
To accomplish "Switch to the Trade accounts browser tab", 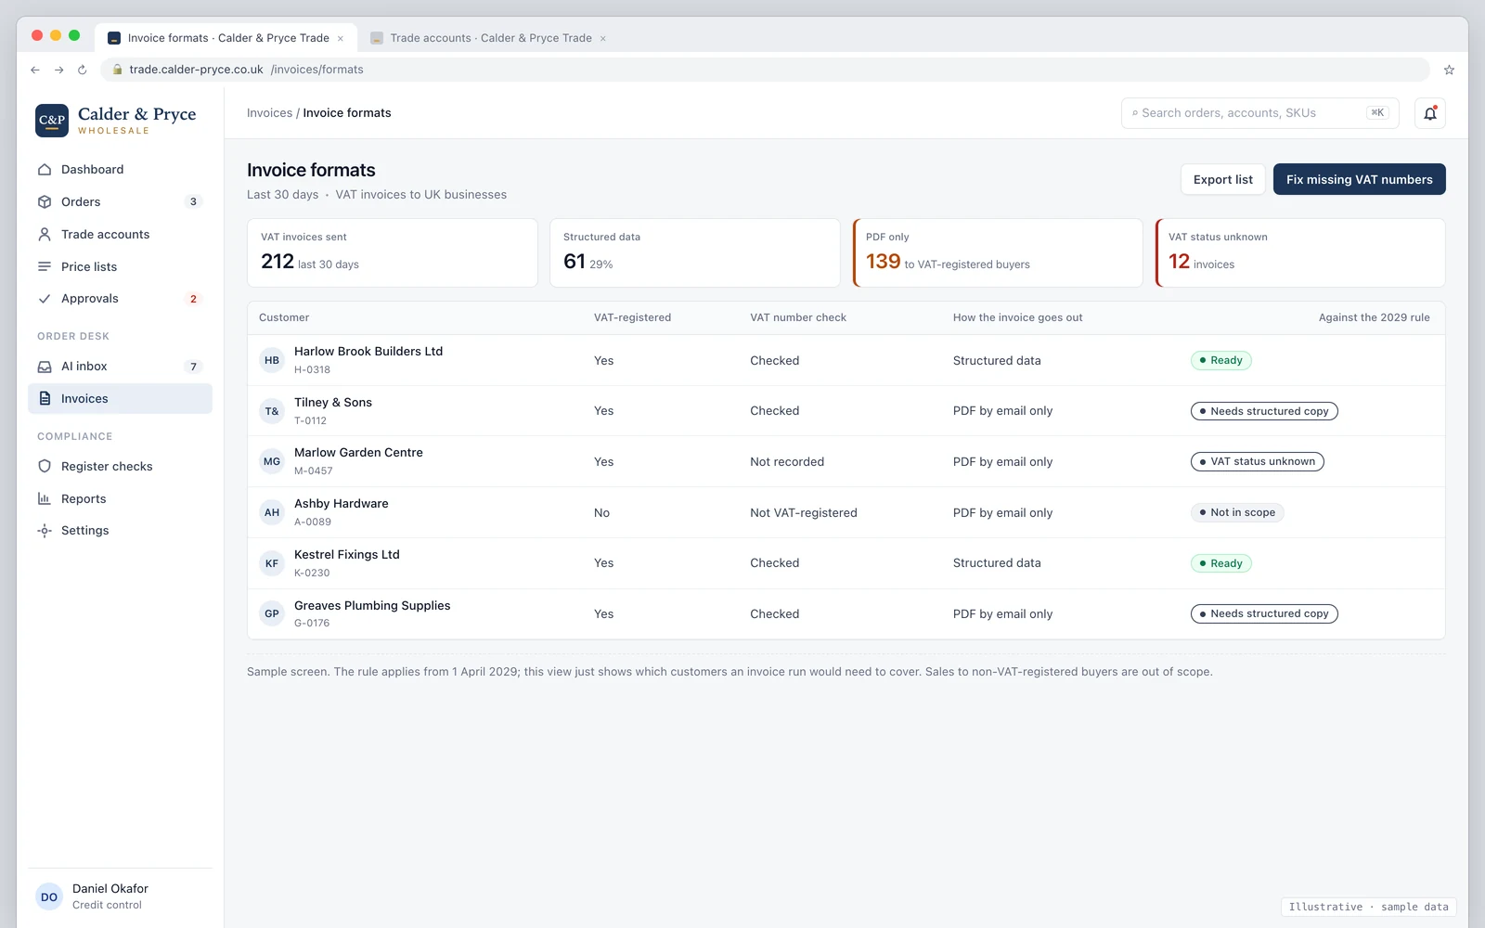I will coord(489,38).
